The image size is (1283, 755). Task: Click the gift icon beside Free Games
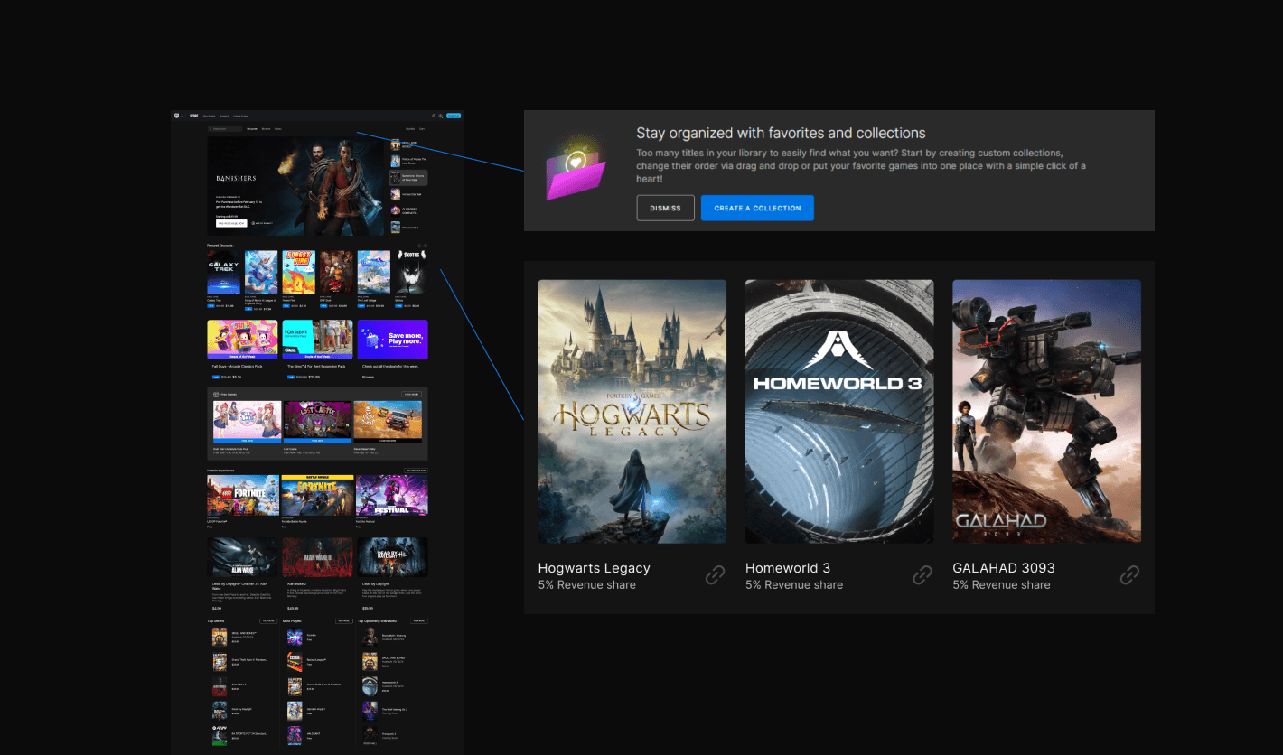coord(216,395)
